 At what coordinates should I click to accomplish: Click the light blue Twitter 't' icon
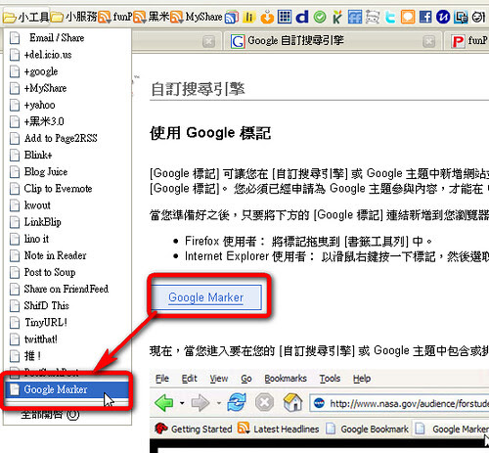pyautogui.click(x=390, y=17)
